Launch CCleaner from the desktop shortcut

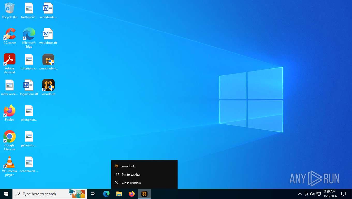click(10, 37)
